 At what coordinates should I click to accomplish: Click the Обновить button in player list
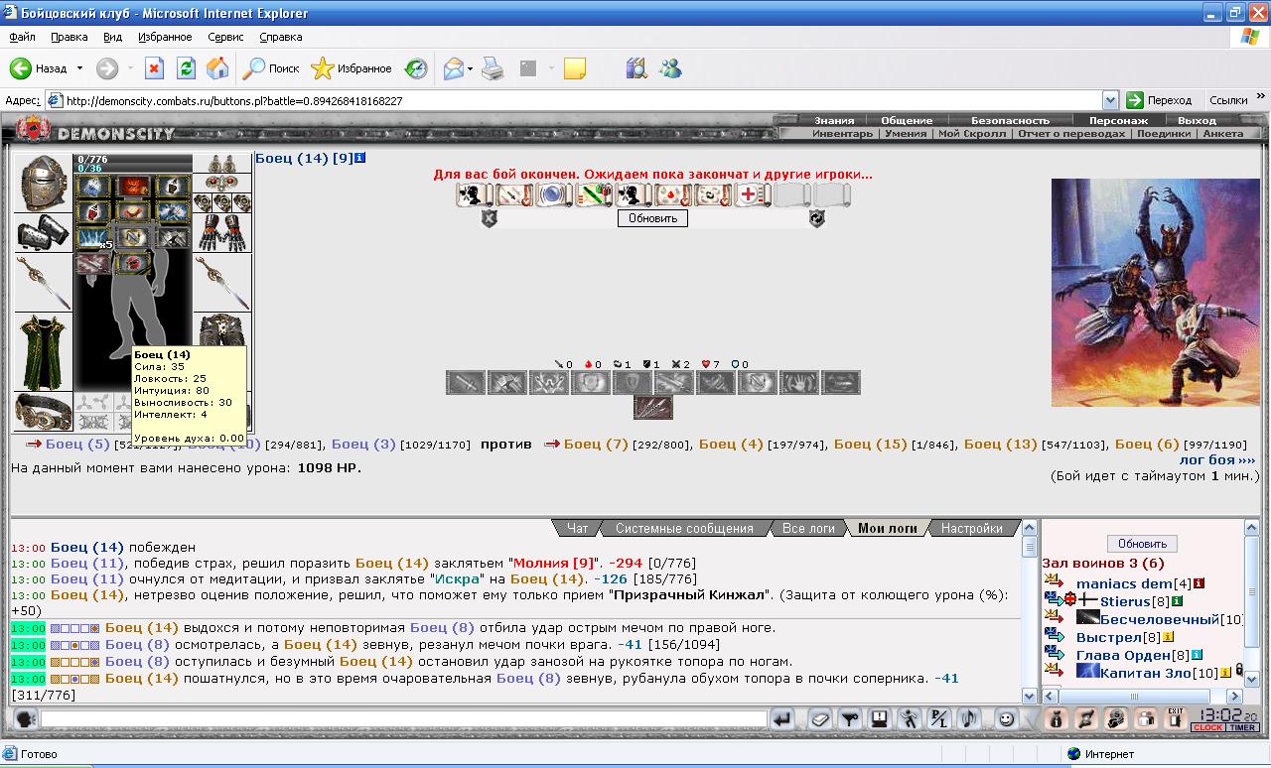click(x=1142, y=544)
